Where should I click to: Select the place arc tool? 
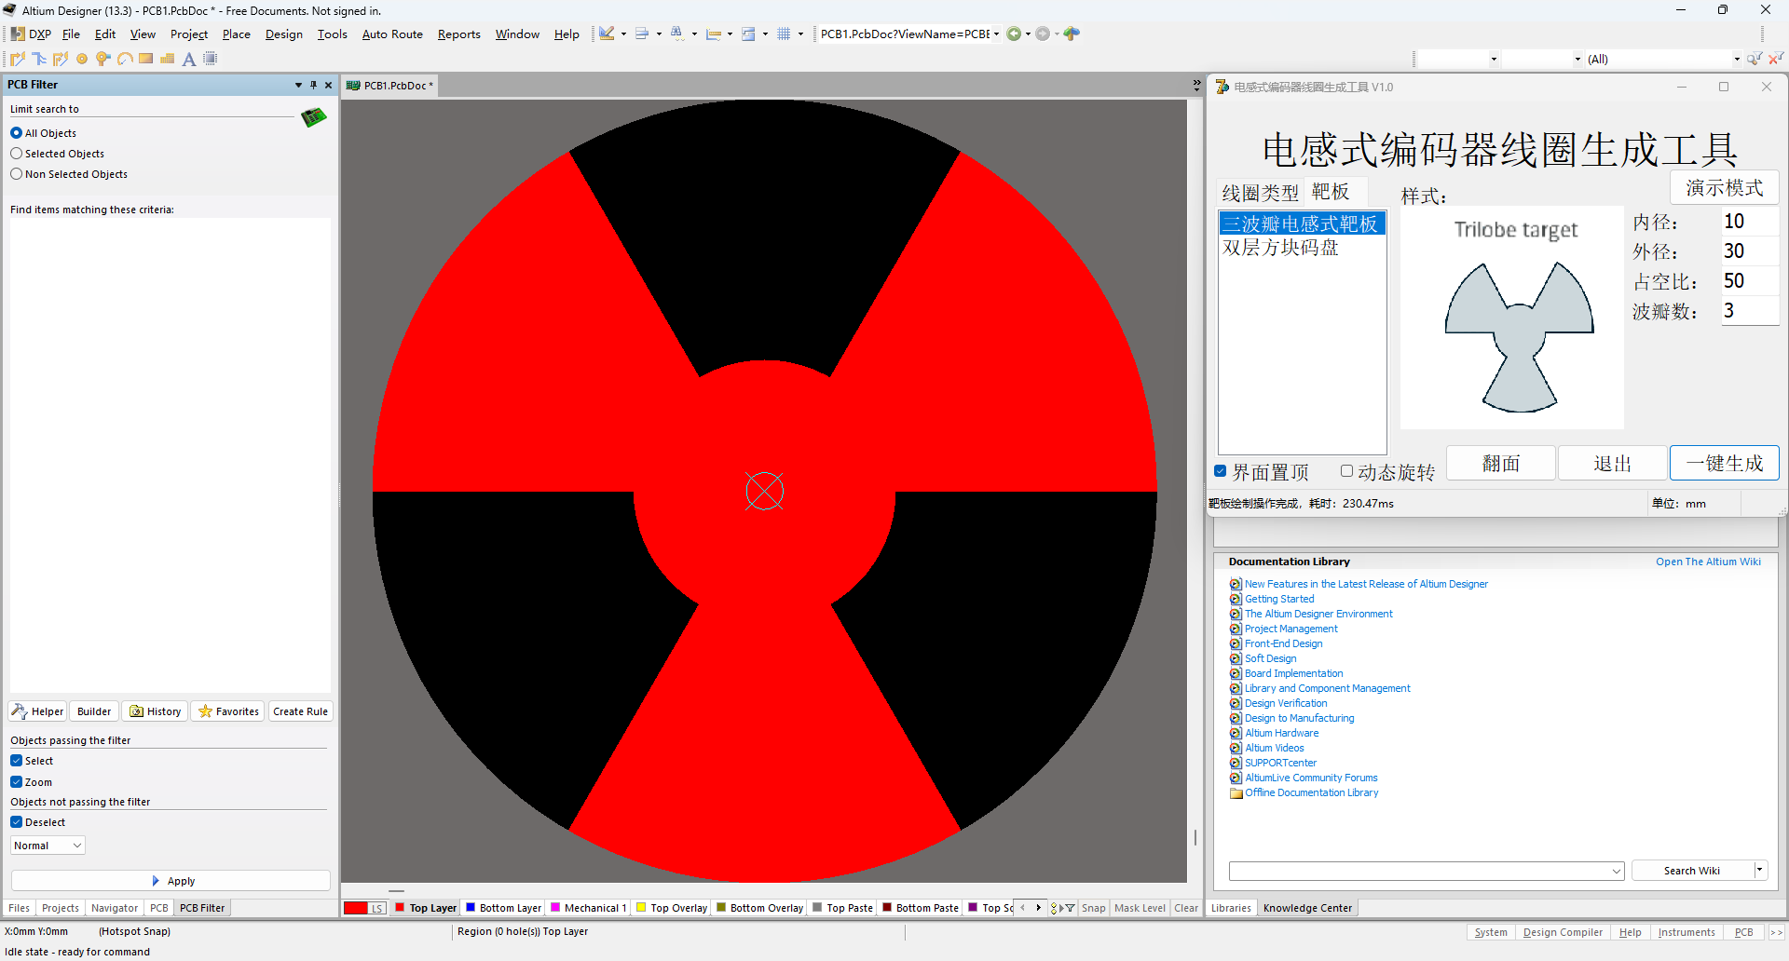(125, 59)
